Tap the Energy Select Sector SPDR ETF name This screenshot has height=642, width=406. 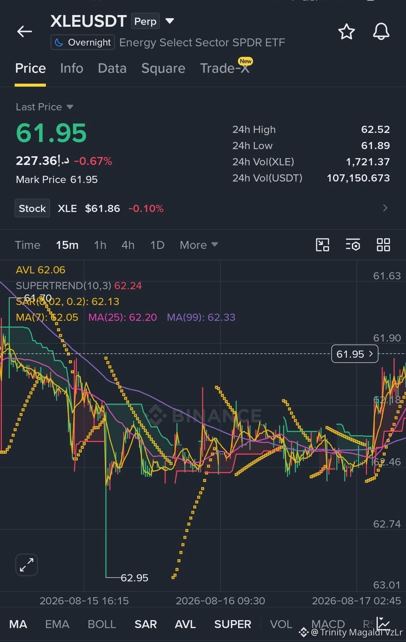[202, 43]
